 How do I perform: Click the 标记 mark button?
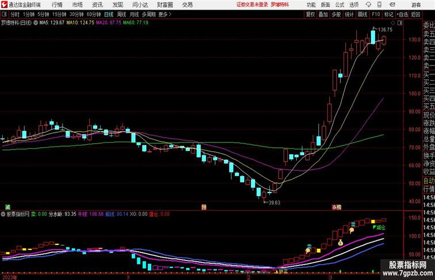(x=388, y=14)
